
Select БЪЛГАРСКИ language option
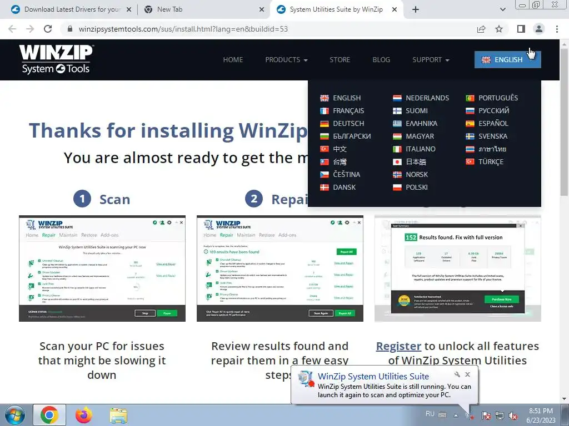click(x=346, y=136)
